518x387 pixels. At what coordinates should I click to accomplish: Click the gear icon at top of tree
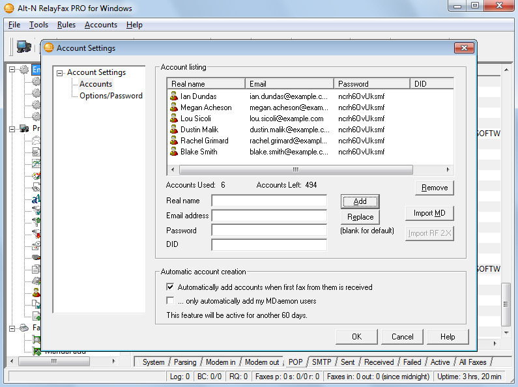coord(24,70)
